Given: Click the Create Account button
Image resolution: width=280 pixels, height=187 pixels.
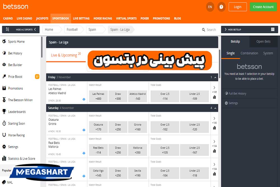Looking at the screenshot, I should tap(263, 6).
